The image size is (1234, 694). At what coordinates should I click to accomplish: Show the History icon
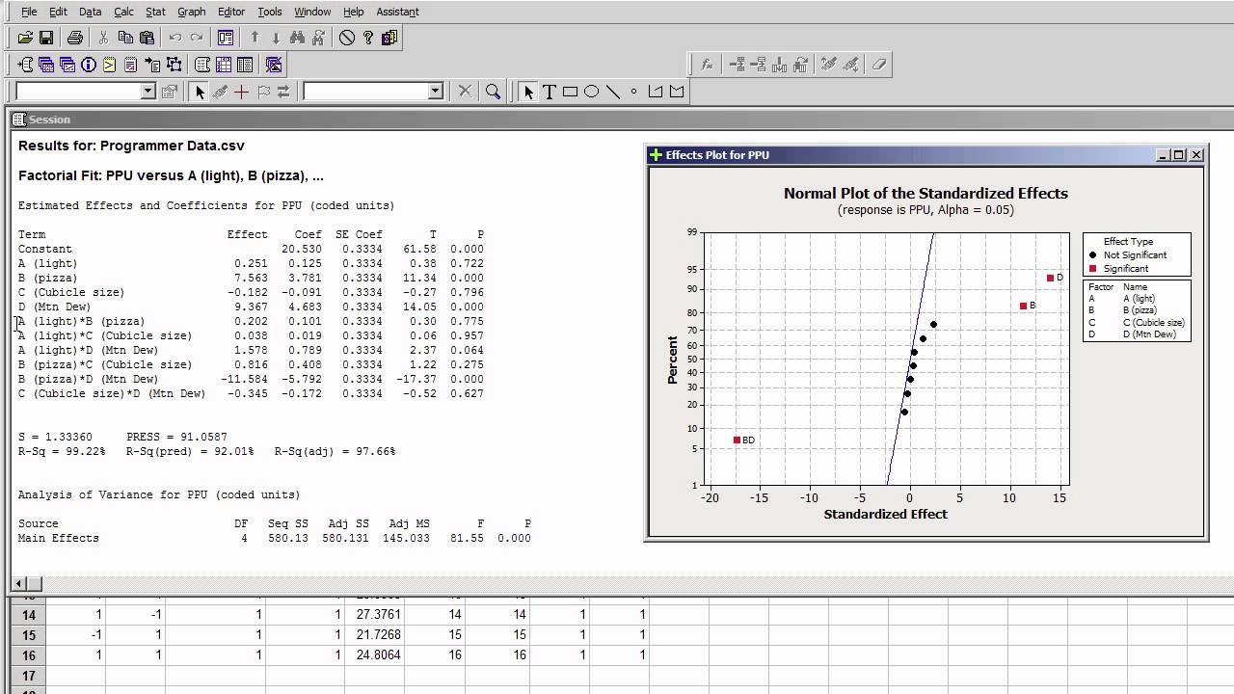point(110,65)
